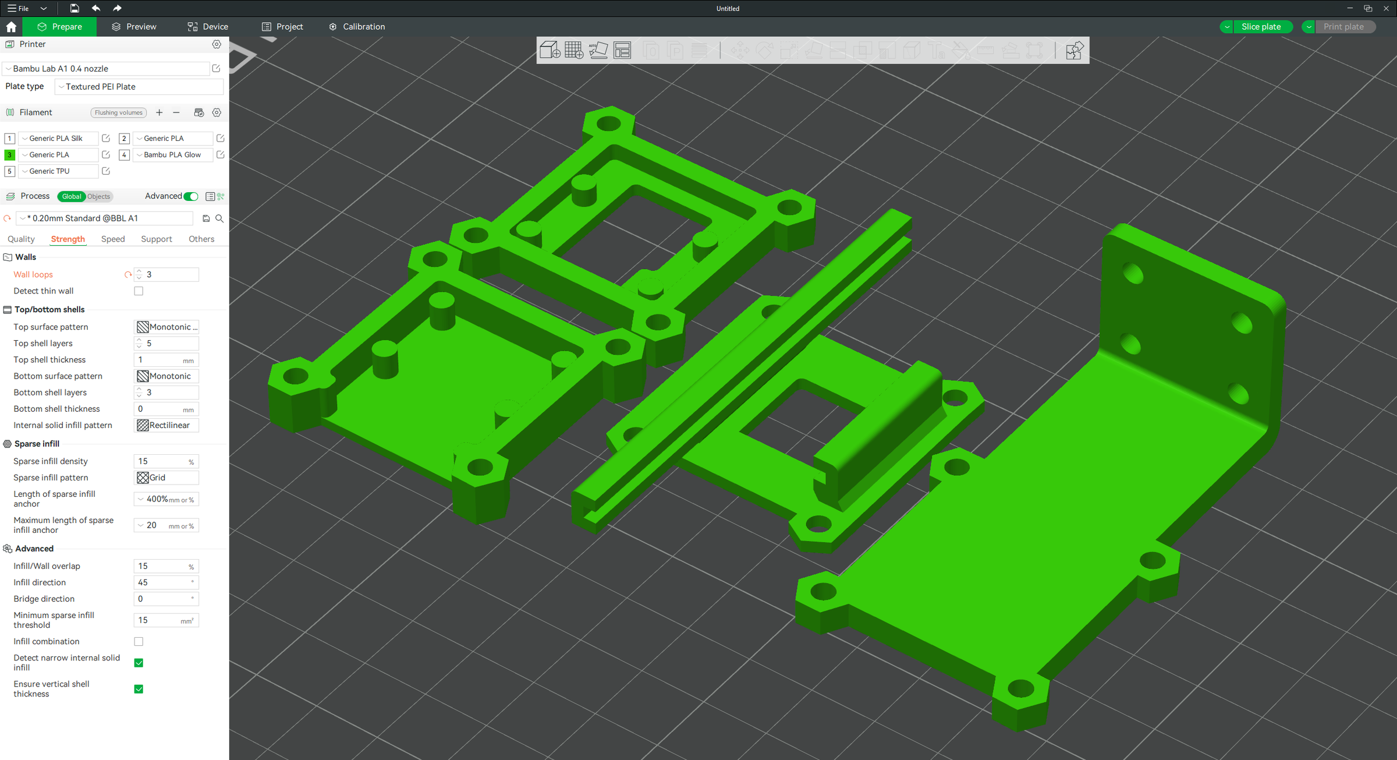The image size is (1397, 760).
Task: Open the 0.20mm Standard process preset dropdown
Action: coord(105,218)
